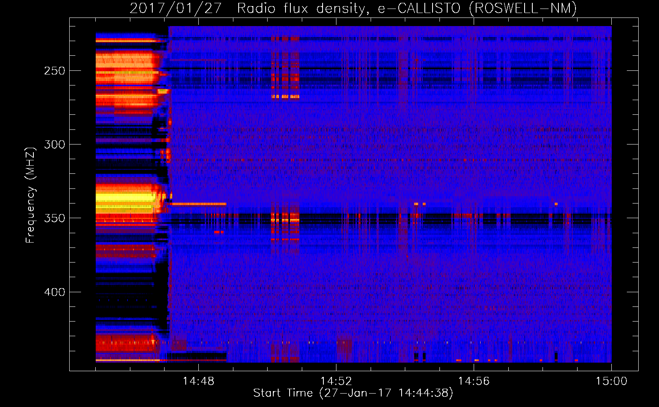Click the 400 frequency tick label
The height and width of the screenshot is (407, 659).
click(55, 292)
